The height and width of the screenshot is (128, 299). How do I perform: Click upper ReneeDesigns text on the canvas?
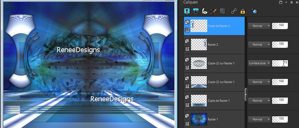click(78, 50)
